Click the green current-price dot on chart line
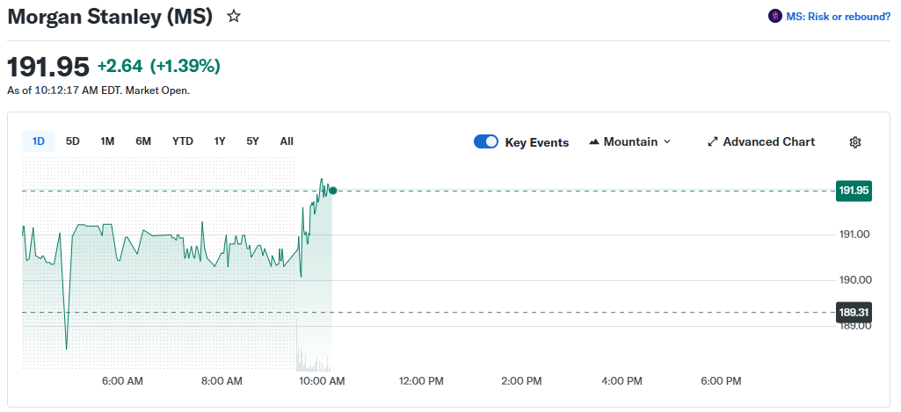The height and width of the screenshot is (412, 901). coord(332,191)
